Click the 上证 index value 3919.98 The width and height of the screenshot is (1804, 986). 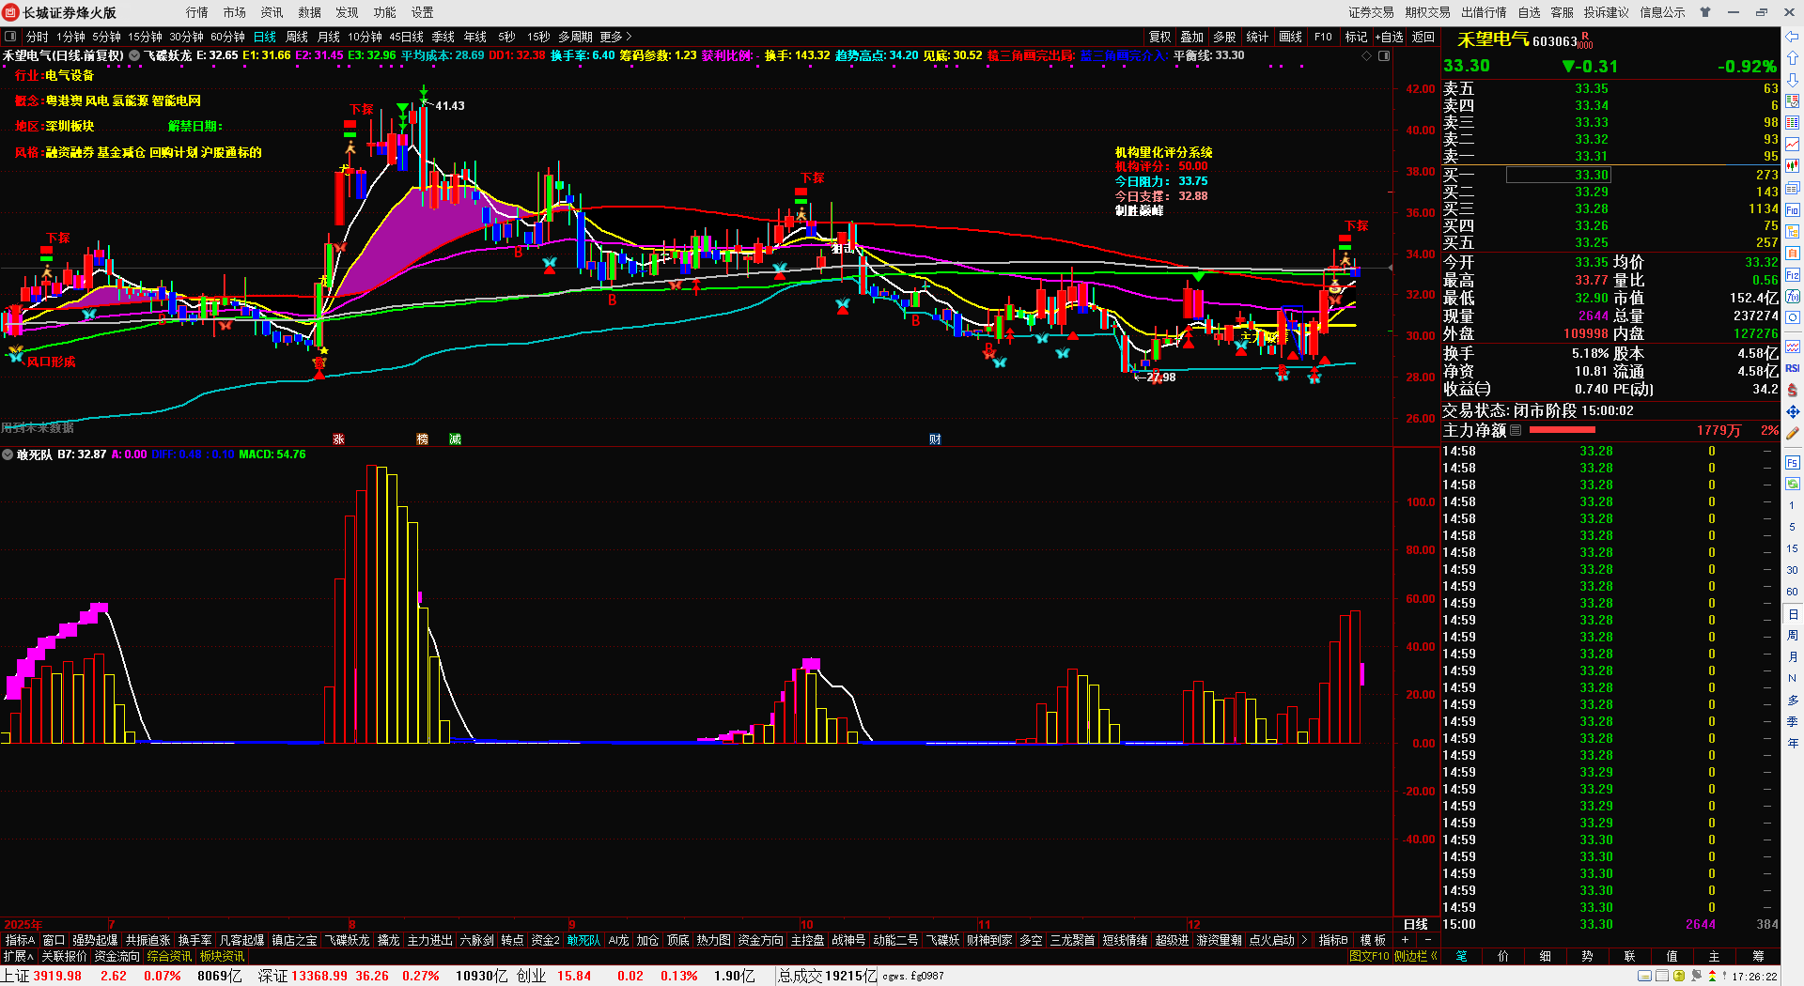[57, 977]
